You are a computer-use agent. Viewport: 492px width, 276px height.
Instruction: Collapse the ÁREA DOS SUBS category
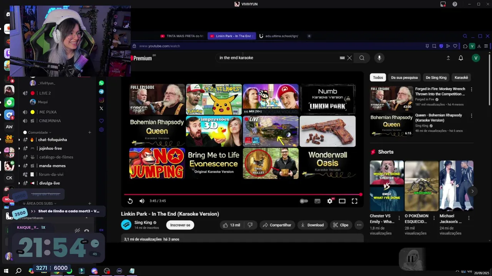(x=40, y=203)
